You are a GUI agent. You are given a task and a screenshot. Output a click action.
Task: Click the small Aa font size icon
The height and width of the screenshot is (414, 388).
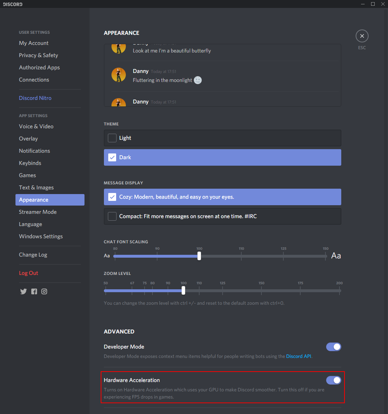point(107,256)
